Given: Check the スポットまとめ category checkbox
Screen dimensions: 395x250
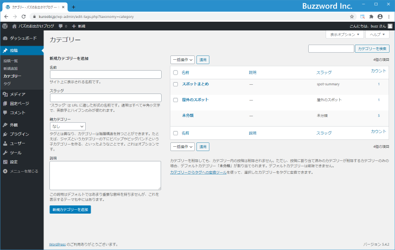Looking at the screenshot, I should 175,84.
